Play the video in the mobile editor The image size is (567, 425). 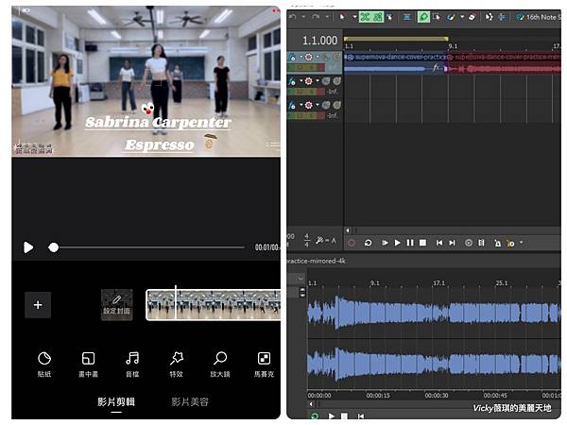pos(28,247)
